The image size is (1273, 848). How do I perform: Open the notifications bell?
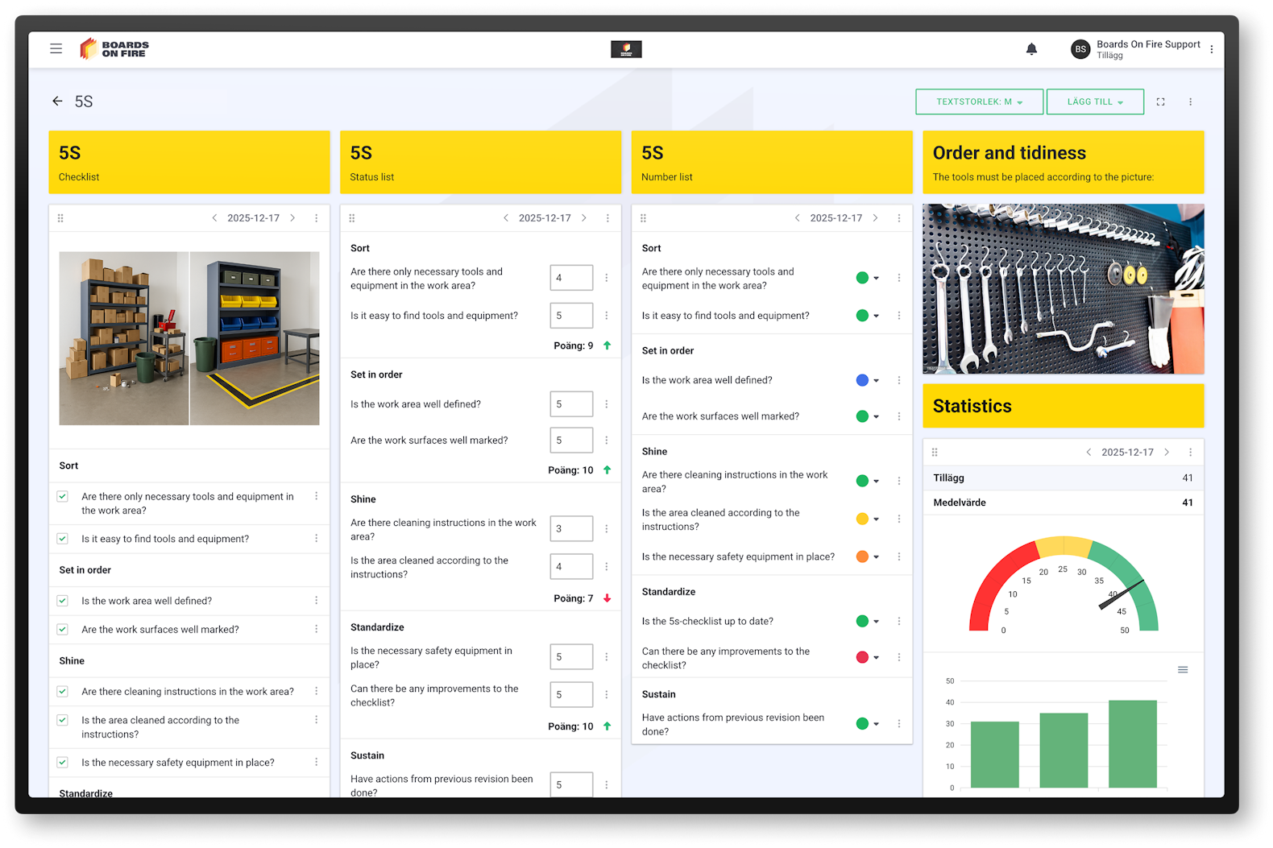tap(1031, 49)
